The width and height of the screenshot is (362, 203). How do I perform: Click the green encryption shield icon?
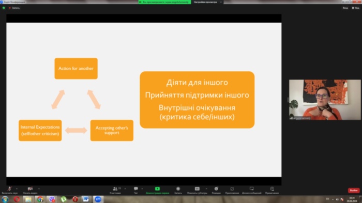[x=4, y=8]
